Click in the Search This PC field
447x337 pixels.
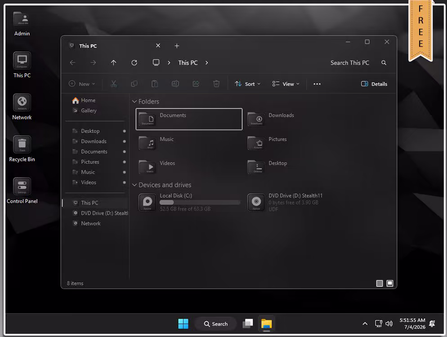pyautogui.click(x=350, y=62)
